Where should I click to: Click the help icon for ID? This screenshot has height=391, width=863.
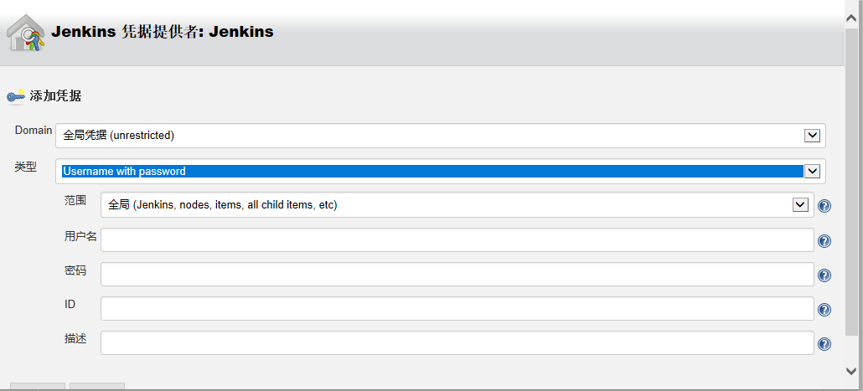tap(824, 310)
